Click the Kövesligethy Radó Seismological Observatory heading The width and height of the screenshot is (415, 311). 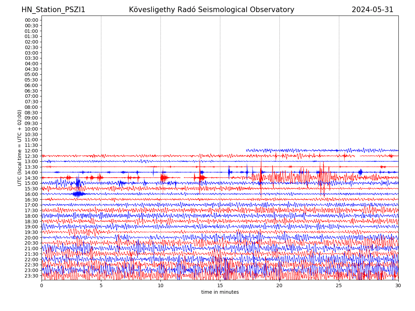pos(211,10)
